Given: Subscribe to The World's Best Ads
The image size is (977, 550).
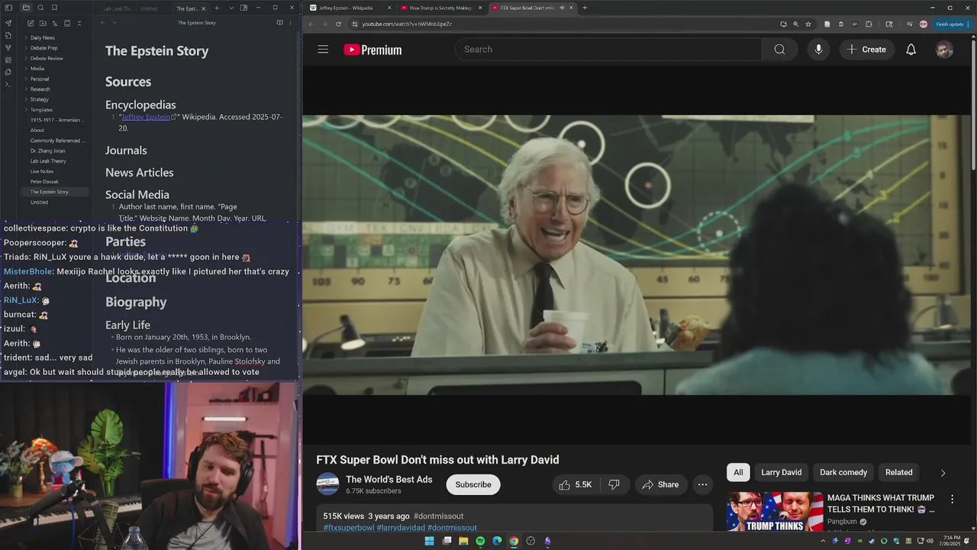Looking at the screenshot, I should [473, 484].
